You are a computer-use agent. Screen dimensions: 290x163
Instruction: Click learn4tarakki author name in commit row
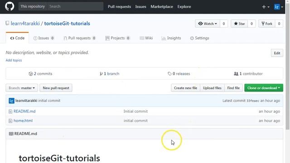26,101
